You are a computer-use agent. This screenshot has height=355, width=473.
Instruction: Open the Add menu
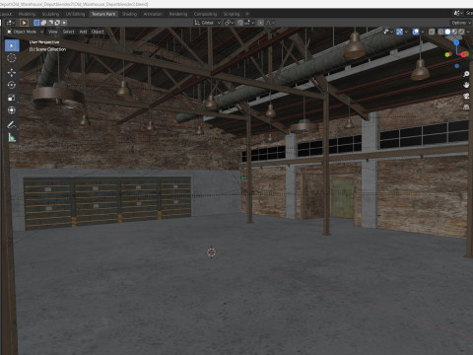[x=83, y=32]
